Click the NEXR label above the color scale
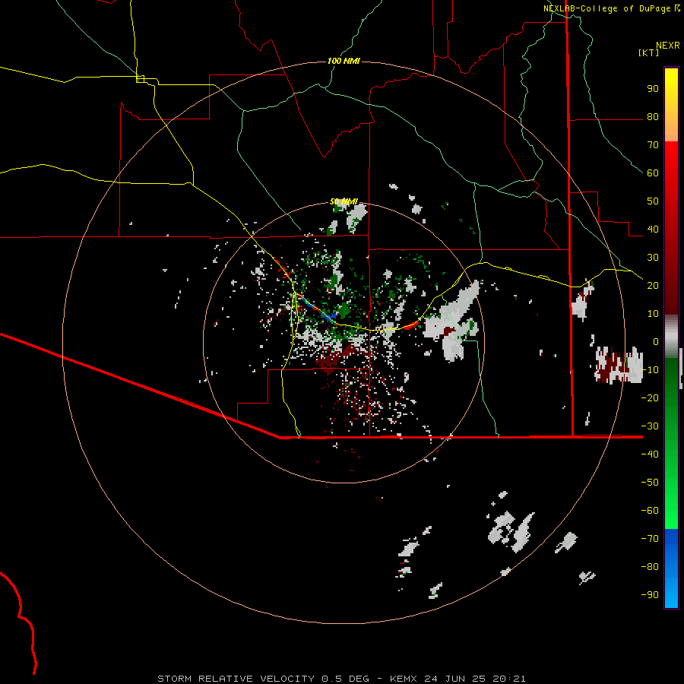Viewport: 684px width, 684px height. coord(668,46)
